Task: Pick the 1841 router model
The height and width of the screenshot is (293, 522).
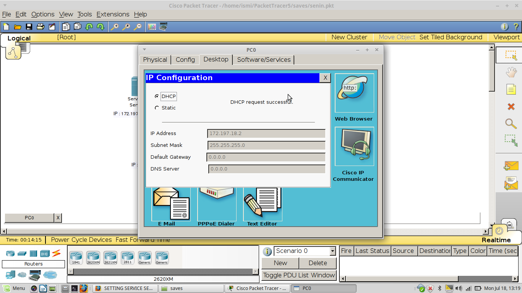Action: click(76, 258)
